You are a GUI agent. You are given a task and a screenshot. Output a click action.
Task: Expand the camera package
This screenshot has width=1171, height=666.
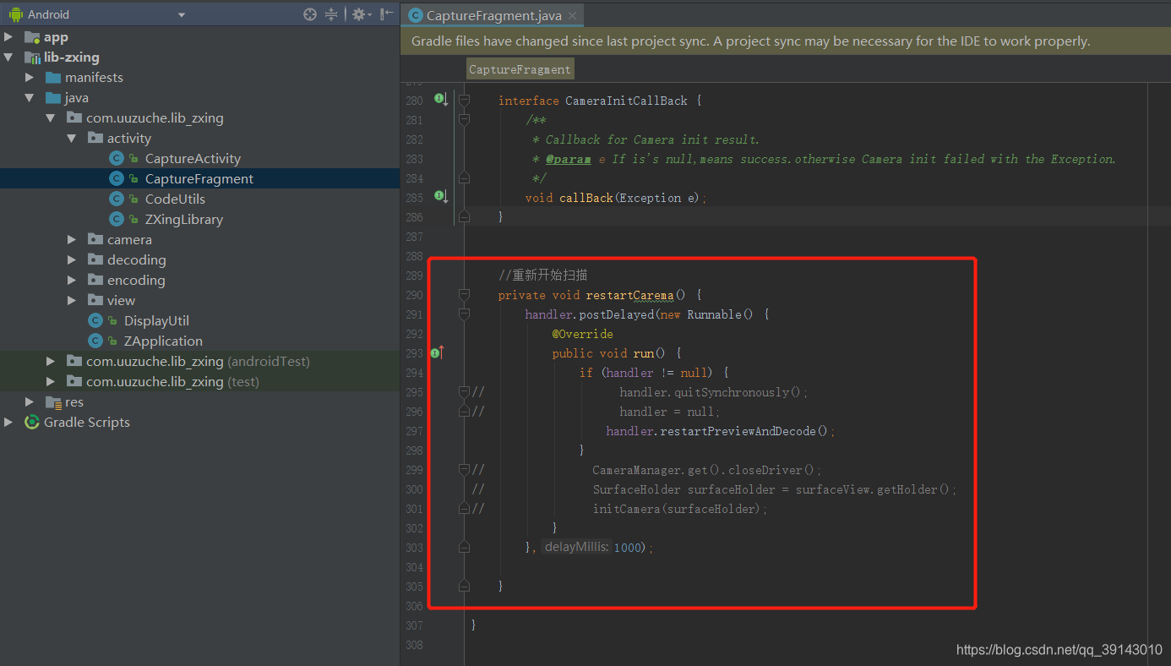tap(72, 240)
